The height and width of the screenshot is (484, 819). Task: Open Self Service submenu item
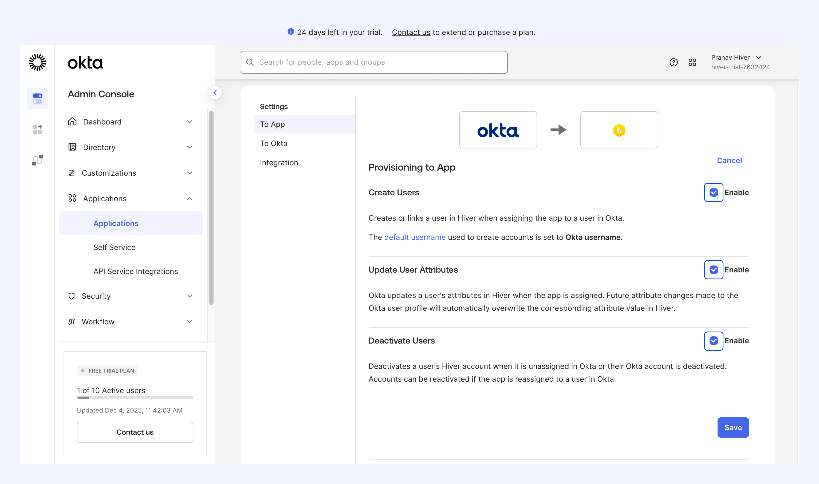(114, 247)
